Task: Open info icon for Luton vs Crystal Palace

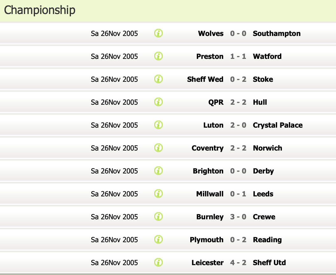Action: click(158, 125)
